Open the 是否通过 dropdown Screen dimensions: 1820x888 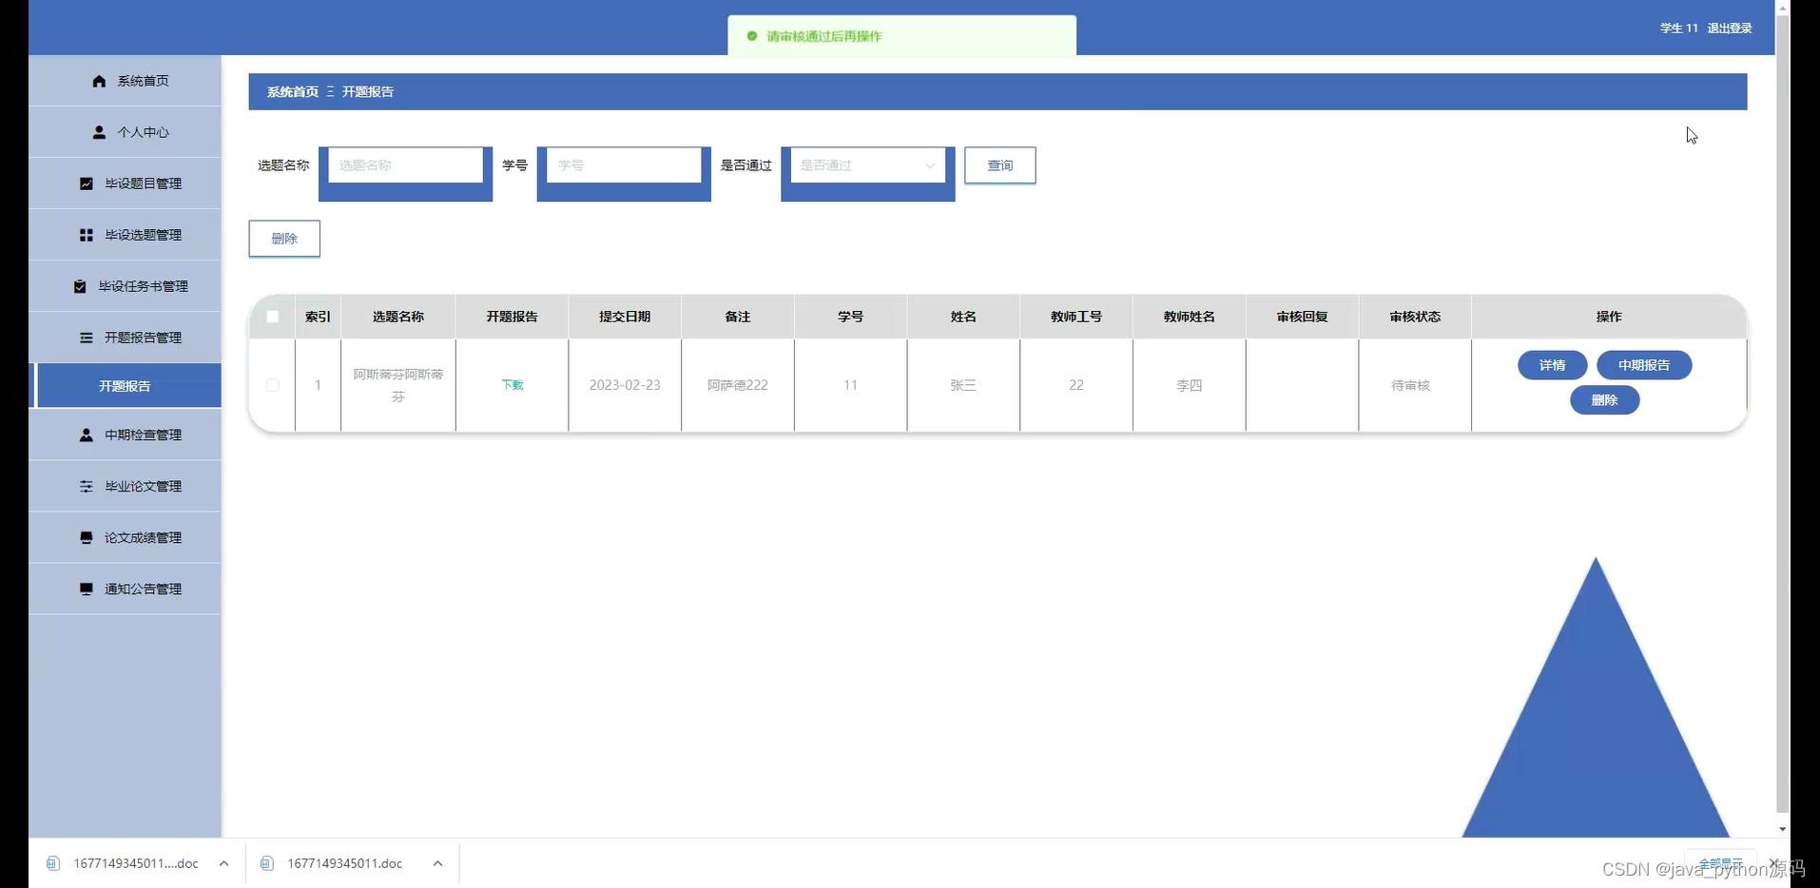pyautogui.click(x=868, y=165)
